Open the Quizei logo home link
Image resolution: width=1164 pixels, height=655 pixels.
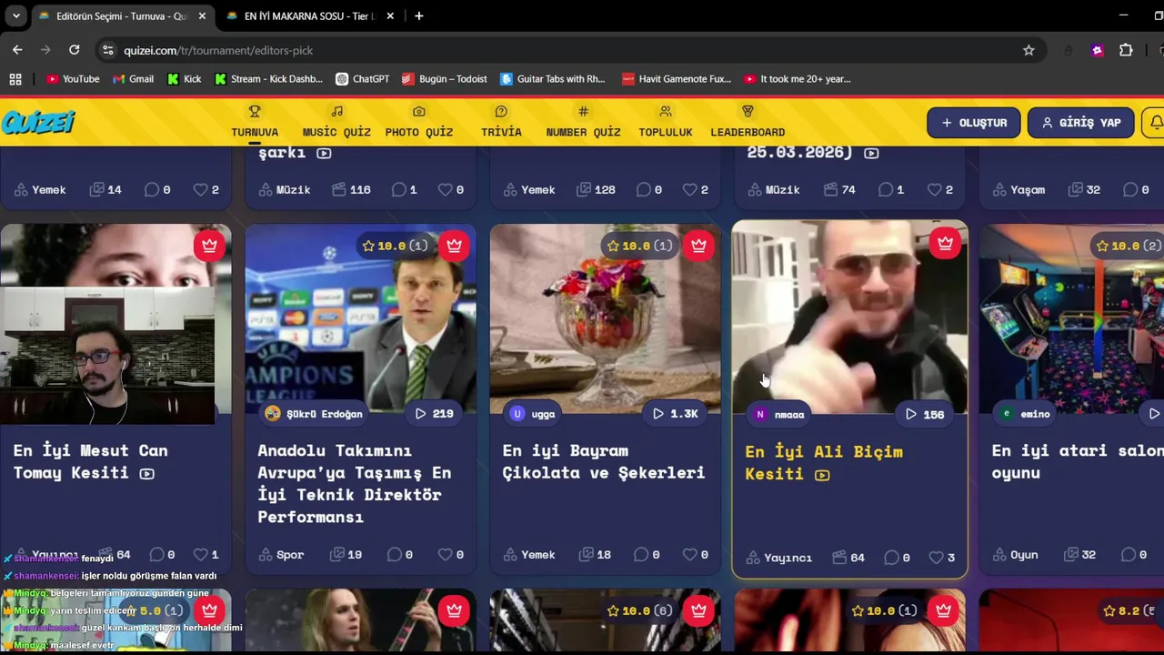click(38, 122)
